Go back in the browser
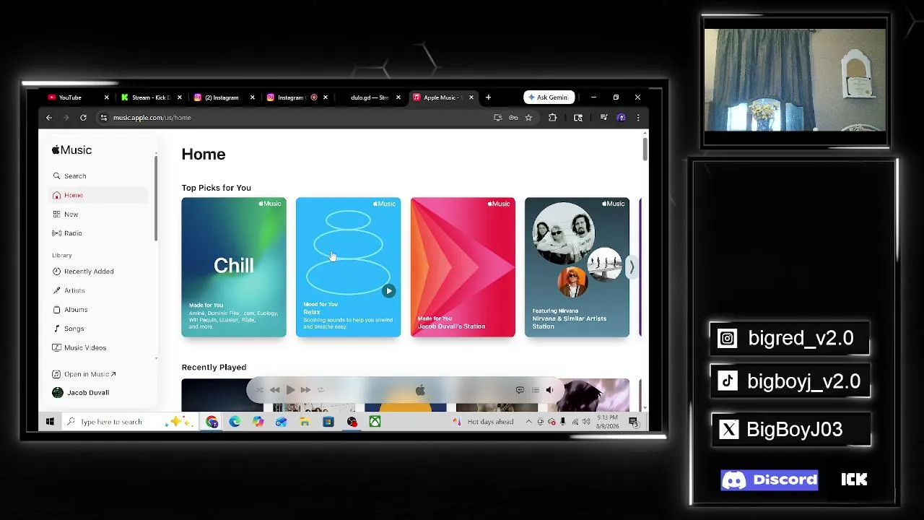 pyautogui.click(x=49, y=118)
